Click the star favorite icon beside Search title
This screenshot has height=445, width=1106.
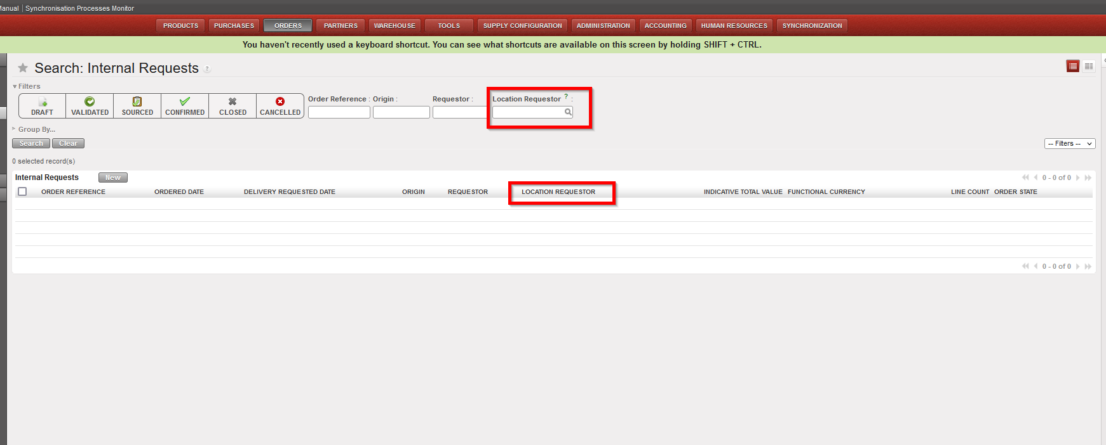(x=23, y=68)
